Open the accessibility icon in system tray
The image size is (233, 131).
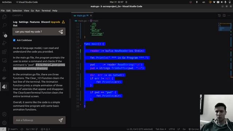[197, 2]
